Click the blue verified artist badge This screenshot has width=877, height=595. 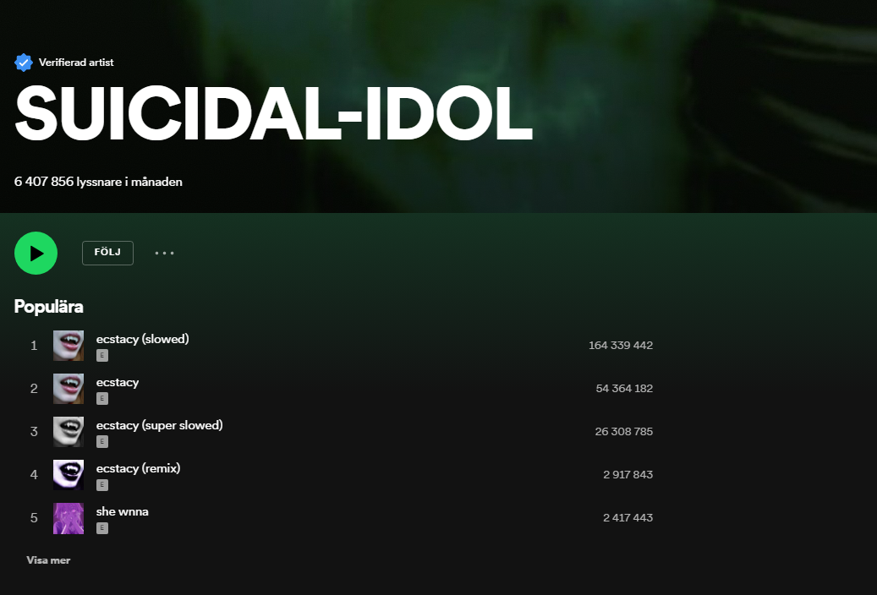[24, 62]
